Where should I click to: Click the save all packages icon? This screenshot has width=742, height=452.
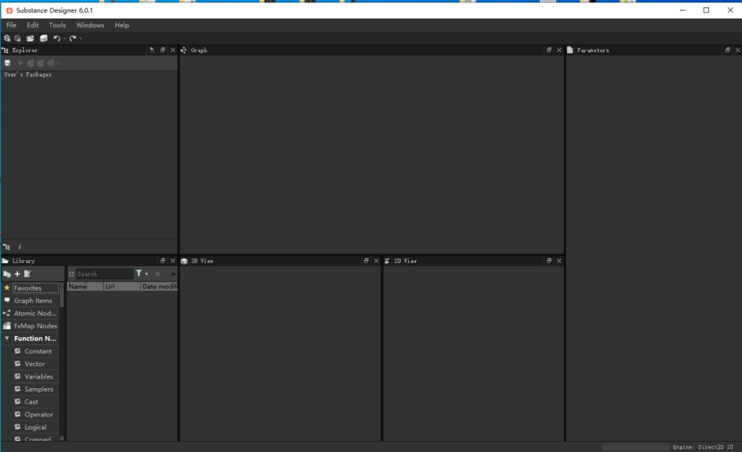pyautogui.click(x=43, y=38)
